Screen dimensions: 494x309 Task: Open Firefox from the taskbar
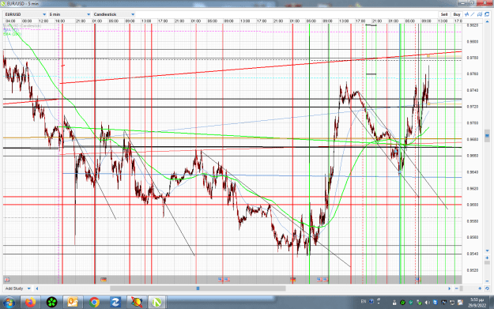pos(31,302)
